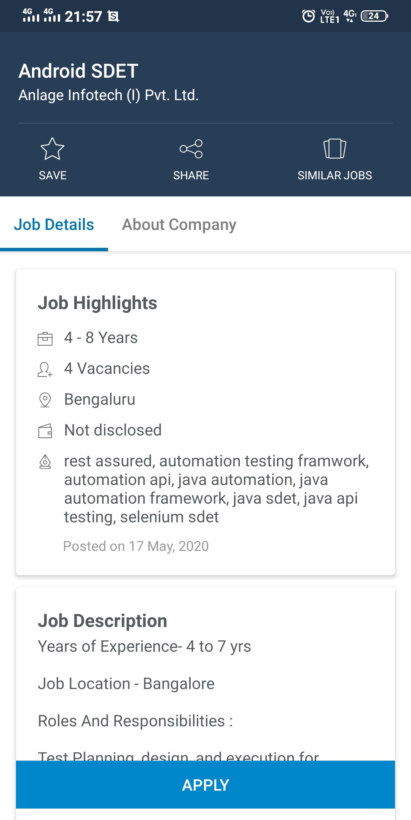Screen dimensions: 411x820
Task: Open similar jobs cards icon
Action: click(335, 149)
